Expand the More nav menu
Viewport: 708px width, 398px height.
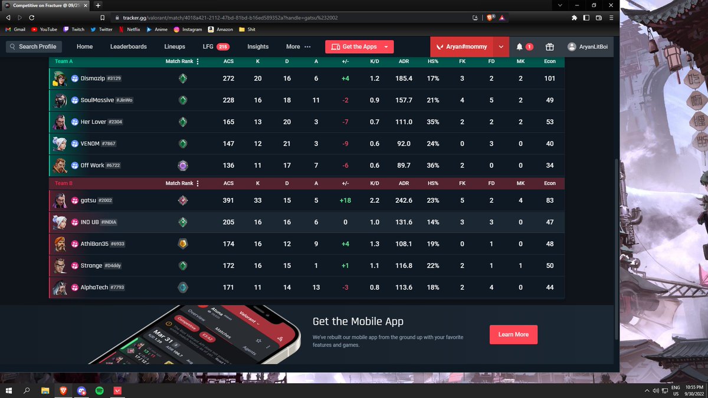[298, 47]
